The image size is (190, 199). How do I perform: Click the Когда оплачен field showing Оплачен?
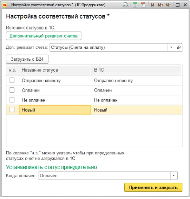pyautogui.click(x=104, y=176)
